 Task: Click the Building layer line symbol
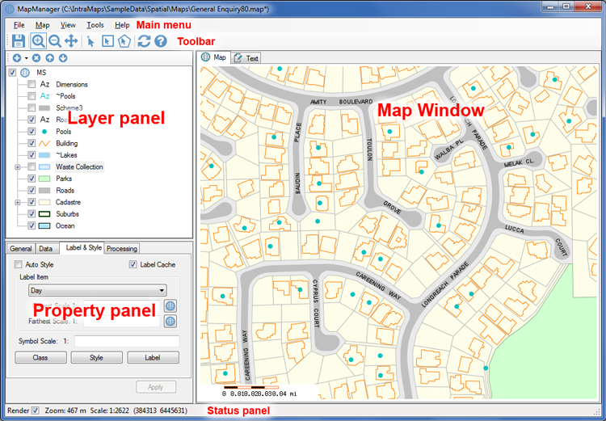[44, 143]
